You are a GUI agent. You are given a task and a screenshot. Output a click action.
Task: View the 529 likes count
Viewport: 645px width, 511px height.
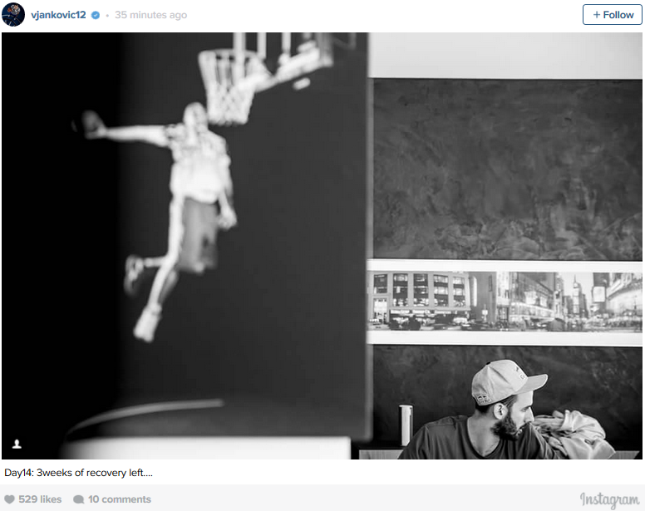point(40,499)
